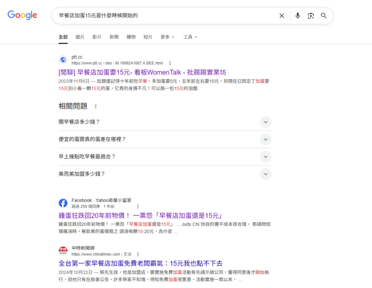
Task: Open the 更多 dropdown menu
Action: point(167,37)
